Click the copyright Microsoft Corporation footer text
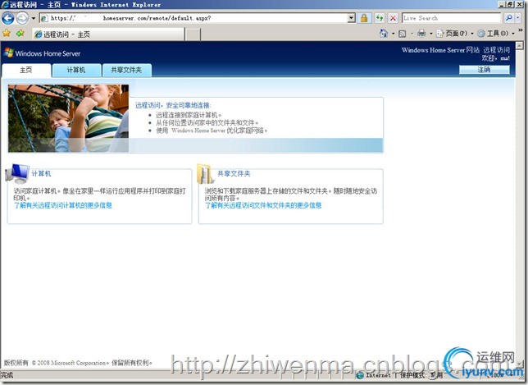528x385 pixels. tap(78, 363)
